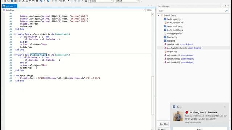
Task: Click the highlighted btnNext_Click sub name
Action: coord(38,55)
